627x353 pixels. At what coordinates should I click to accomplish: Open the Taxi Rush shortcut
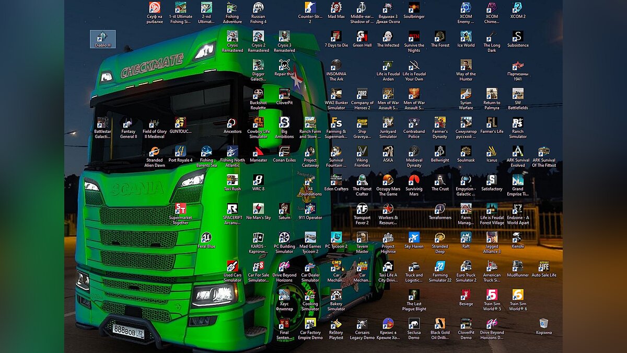point(233,183)
